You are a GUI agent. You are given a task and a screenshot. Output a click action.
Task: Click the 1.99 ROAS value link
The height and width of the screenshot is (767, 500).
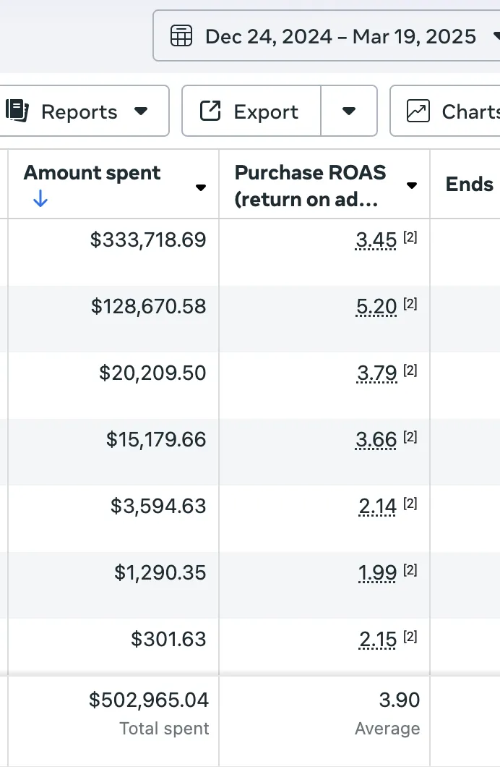tap(377, 573)
